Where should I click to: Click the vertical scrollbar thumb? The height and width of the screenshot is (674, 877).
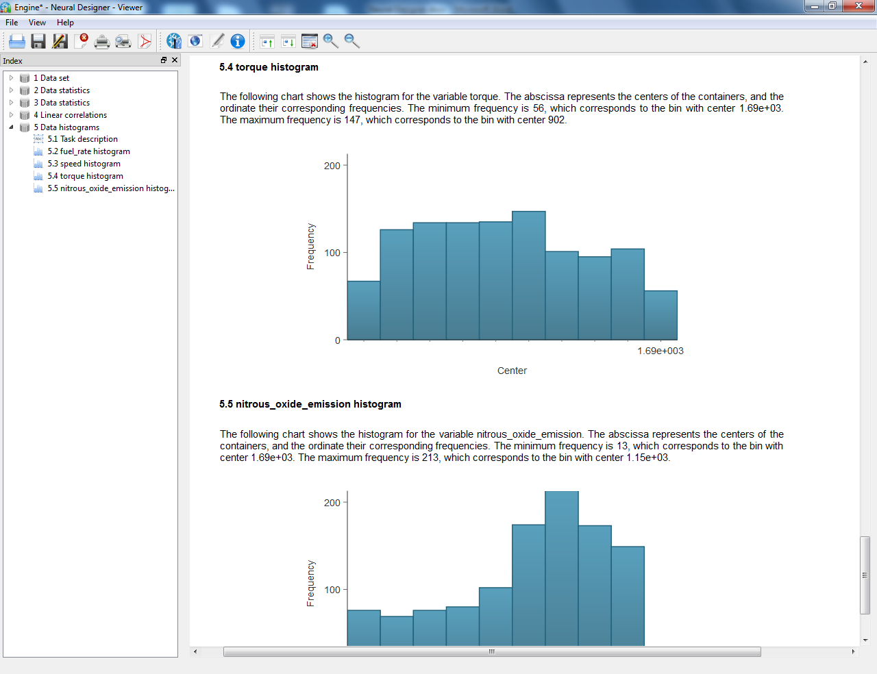coord(865,575)
